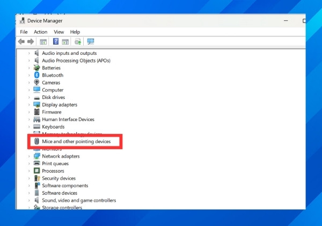Click the Back arrow toolbar icon
The height and width of the screenshot is (226, 322).
coord(21,41)
